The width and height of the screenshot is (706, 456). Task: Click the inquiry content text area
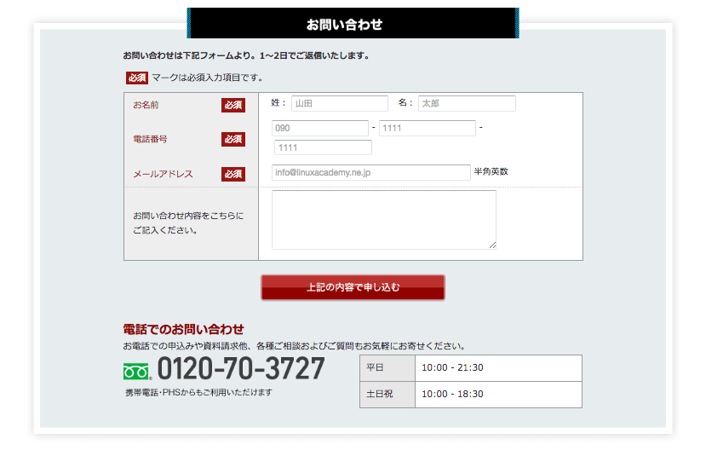[384, 219]
